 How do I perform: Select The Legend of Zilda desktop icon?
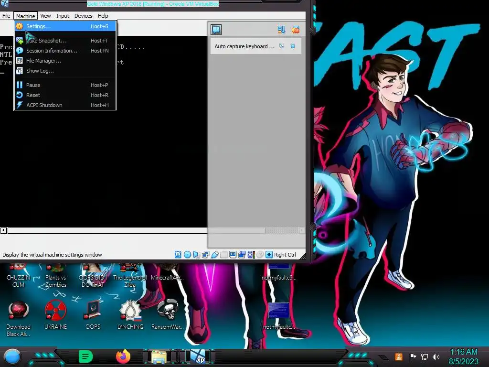(130, 276)
